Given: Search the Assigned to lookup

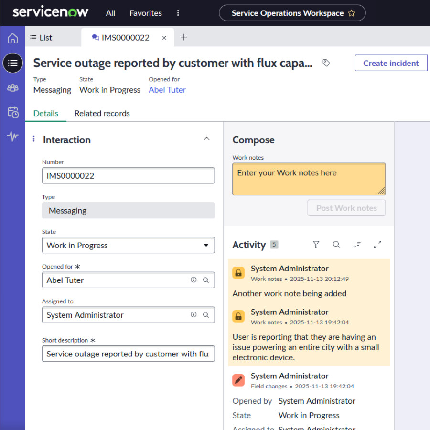Looking at the screenshot, I should point(205,315).
